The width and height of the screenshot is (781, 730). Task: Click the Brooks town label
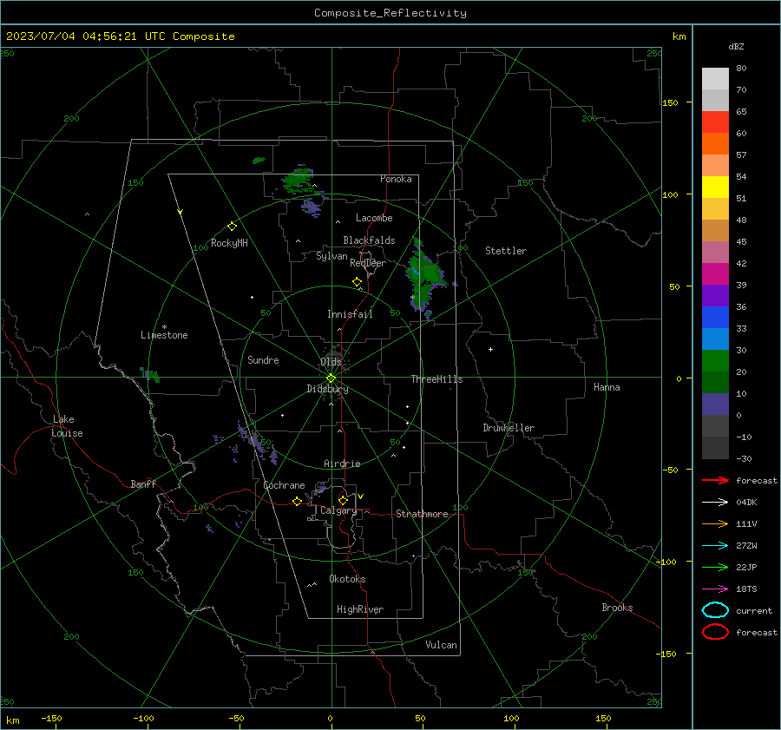617,608
